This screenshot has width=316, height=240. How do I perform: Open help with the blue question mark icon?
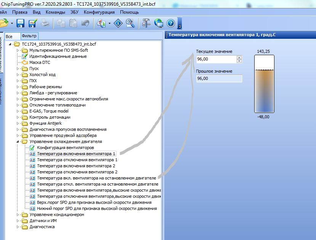[171, 23]
